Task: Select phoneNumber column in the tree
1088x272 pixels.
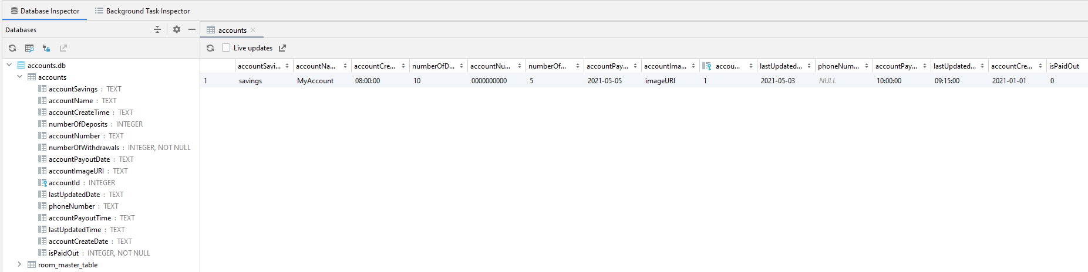Action: (x=72, y=206)
